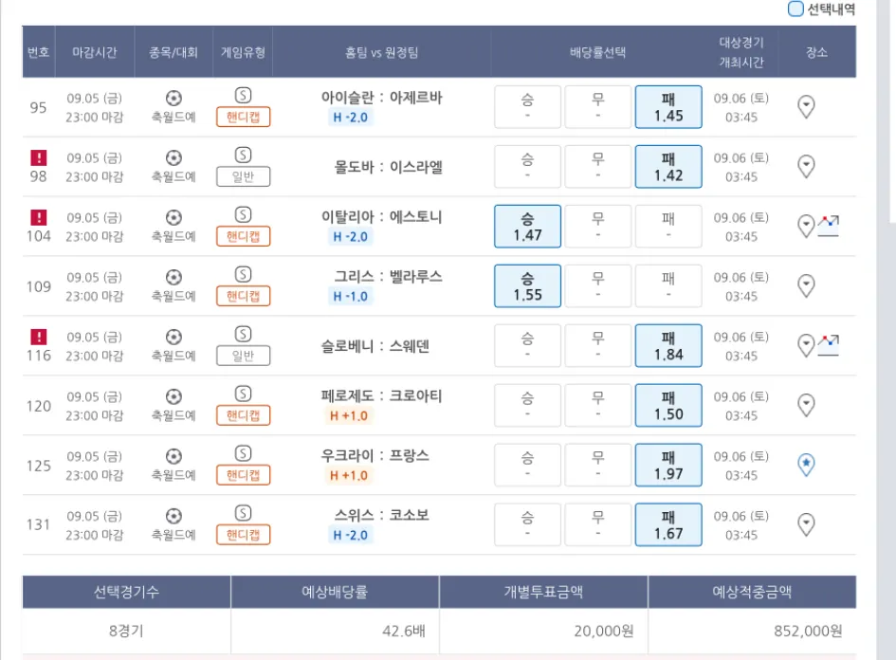Image resolution: width=896 pixels, height=660 pixels.
Task: Check the 선택내역 checkbox
Action: click(795, 9)
